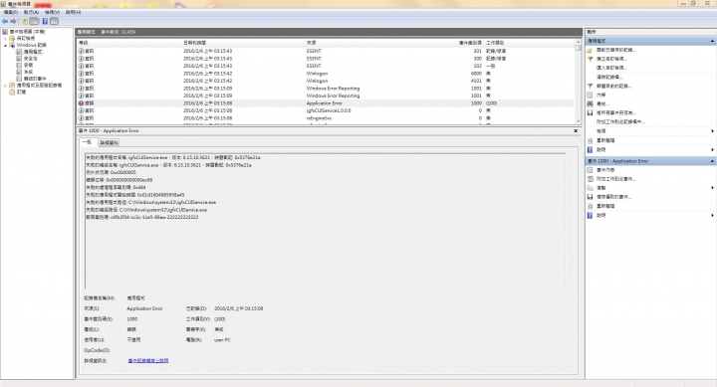This screenshot has width=717, height=387.
Task: Expand Help submenu arrow in Application actions
Action: click(x=712, y=150)
